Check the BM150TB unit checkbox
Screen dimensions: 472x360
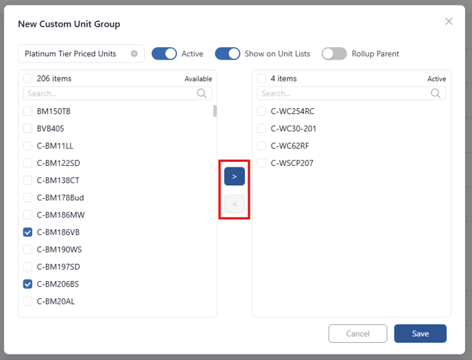coord(27,111)
